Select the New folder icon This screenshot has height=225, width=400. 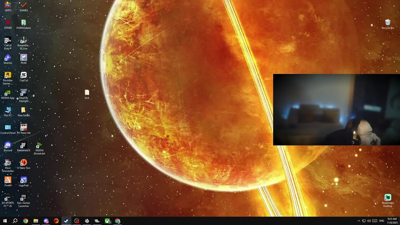pyautogui.click(x=24, y=112)
